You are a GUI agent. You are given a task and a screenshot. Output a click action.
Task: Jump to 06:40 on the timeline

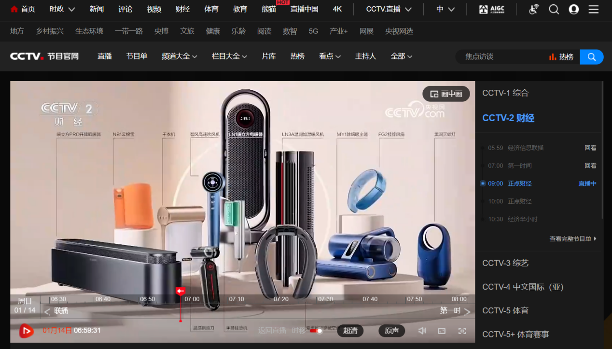103,299
